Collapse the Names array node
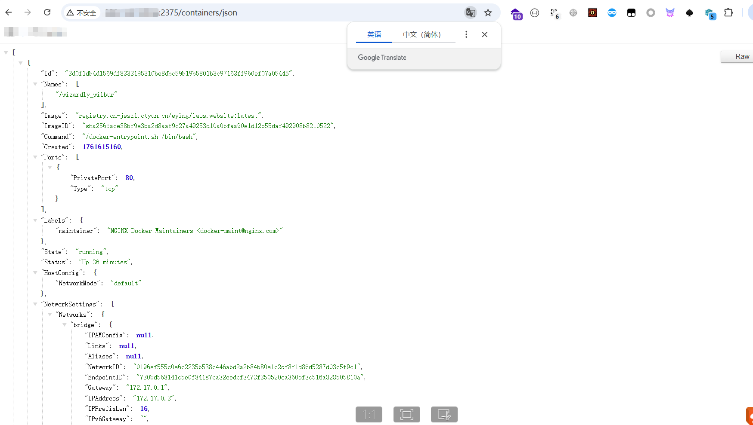The image size is (753, 425). click(35, 84)
